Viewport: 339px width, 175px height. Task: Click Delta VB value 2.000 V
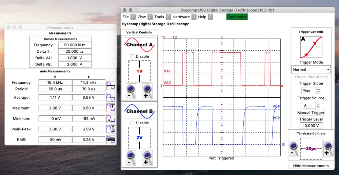click(75, 65)
